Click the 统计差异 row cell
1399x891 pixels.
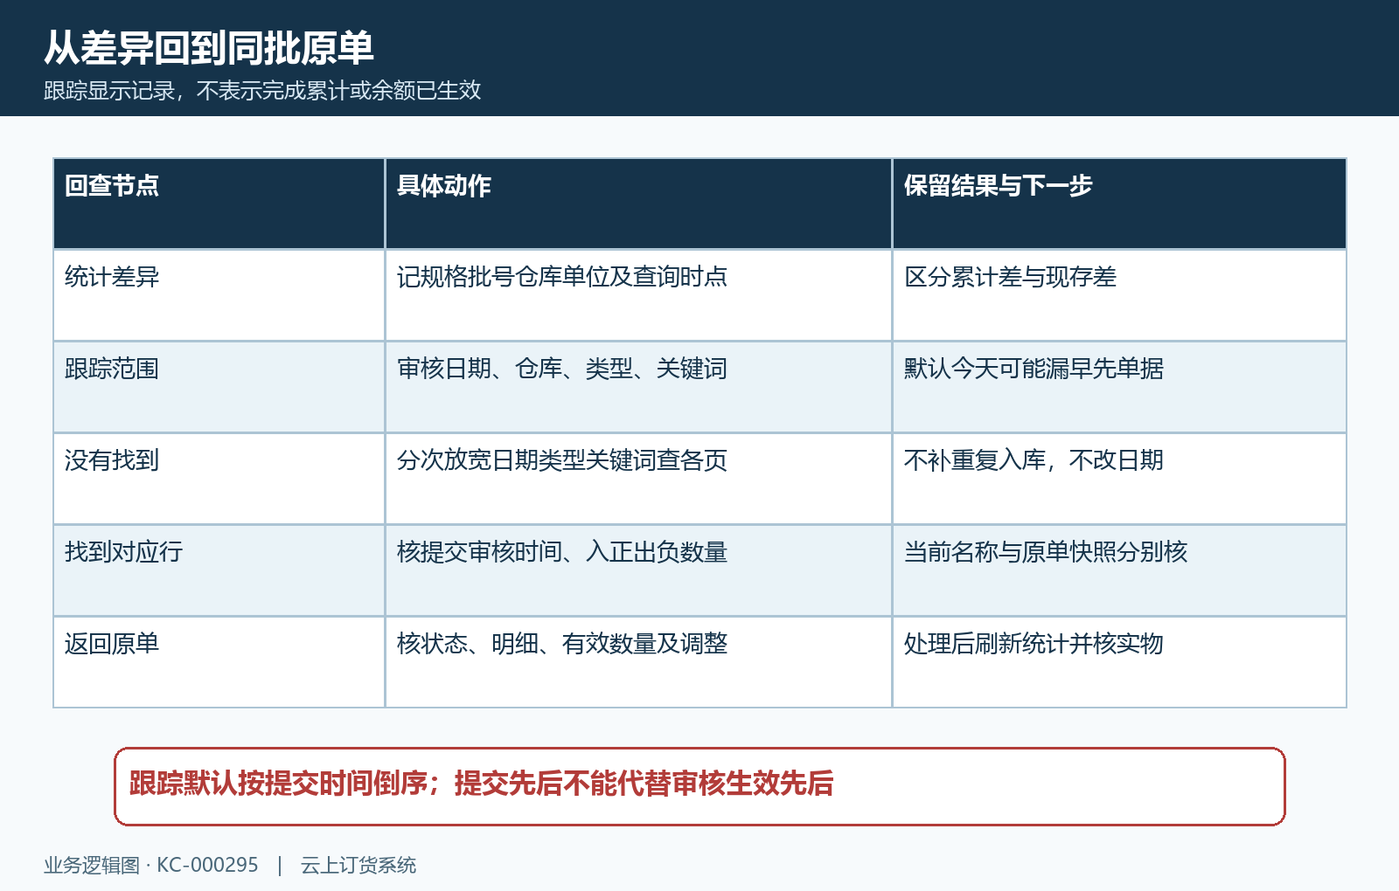[x=219, y=295]
